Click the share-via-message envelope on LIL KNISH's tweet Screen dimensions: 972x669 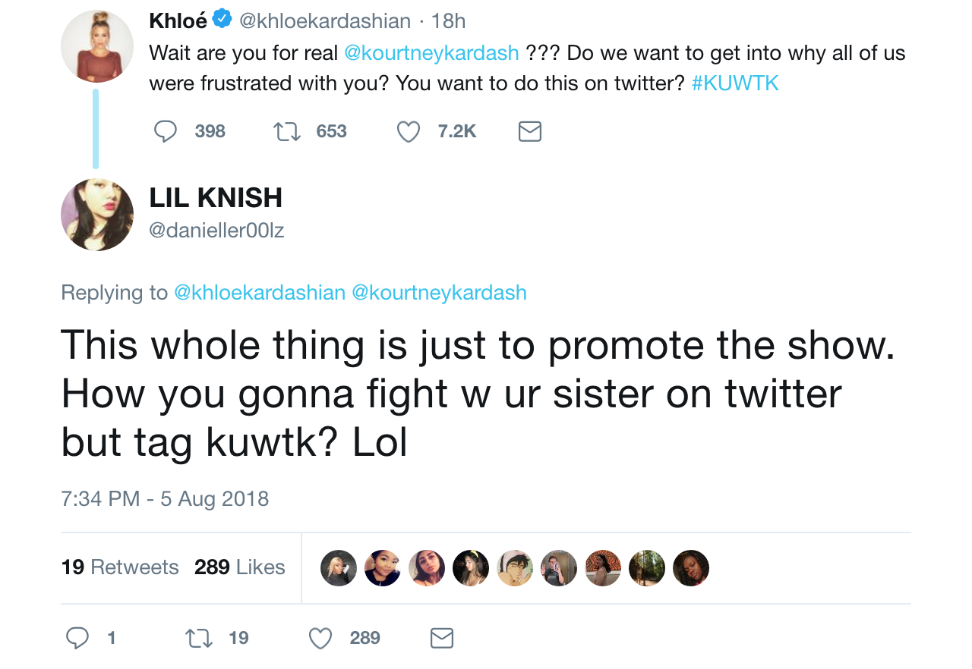click(441, 638)
